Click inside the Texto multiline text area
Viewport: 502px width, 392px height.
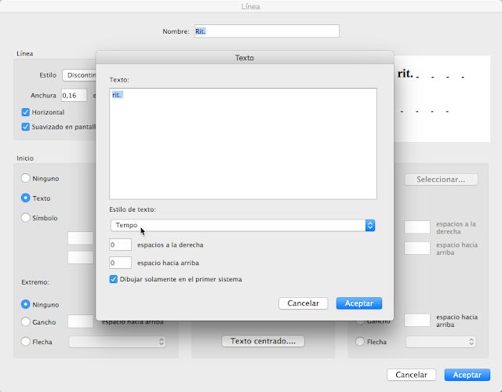(x=243, y=143)
